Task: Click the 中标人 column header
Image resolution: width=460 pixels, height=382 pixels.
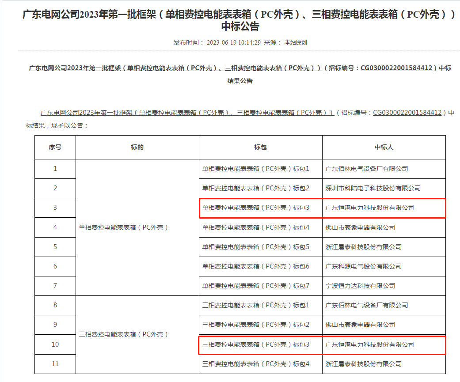Action: coord(384,148)
